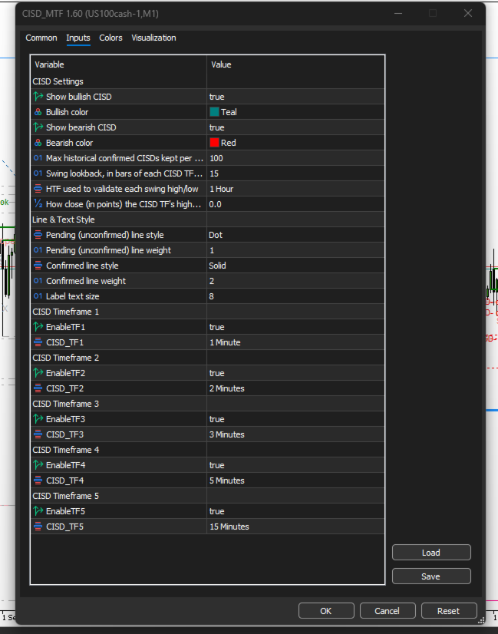Switch to the Visualization tab

pyautogui.click(x=153, y=38)
